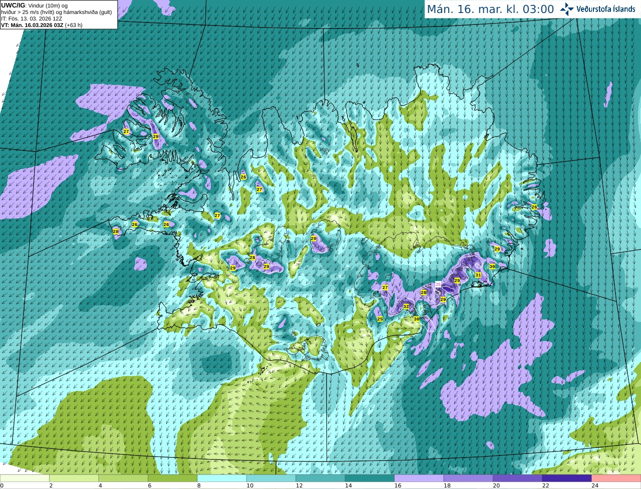This screenshot has width=641, height=489.
Task: Click the Veðurstofa Íslands logo emblem
Action: click(567, 9)
